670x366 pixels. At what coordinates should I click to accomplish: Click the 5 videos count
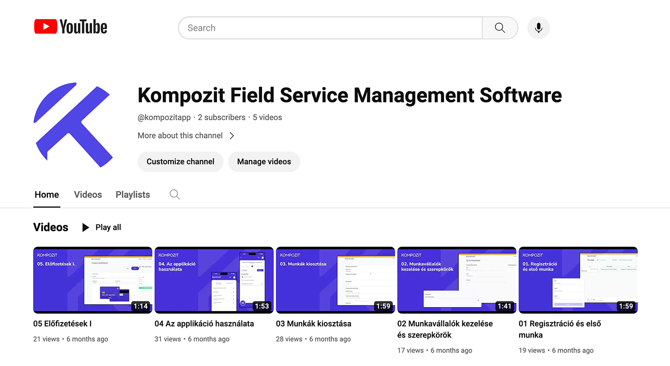(x=267, y=118)
